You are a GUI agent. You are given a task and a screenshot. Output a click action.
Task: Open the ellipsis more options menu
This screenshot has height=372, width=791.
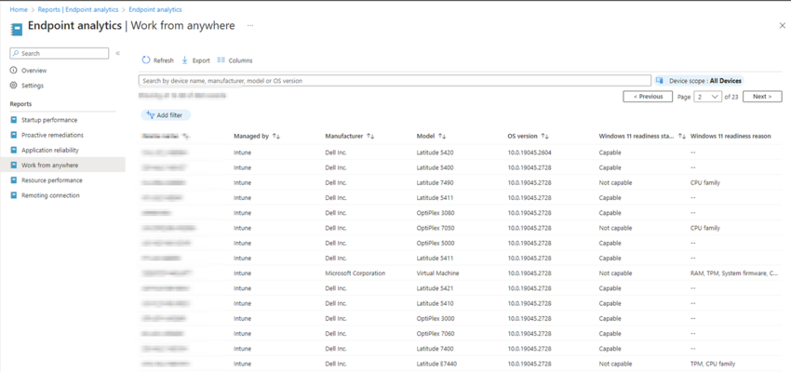point(250,25)
